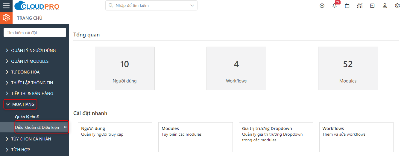Screen dimensions: 404x156
Task: Open the tasks checkbox icon
Action: (372, 6)
